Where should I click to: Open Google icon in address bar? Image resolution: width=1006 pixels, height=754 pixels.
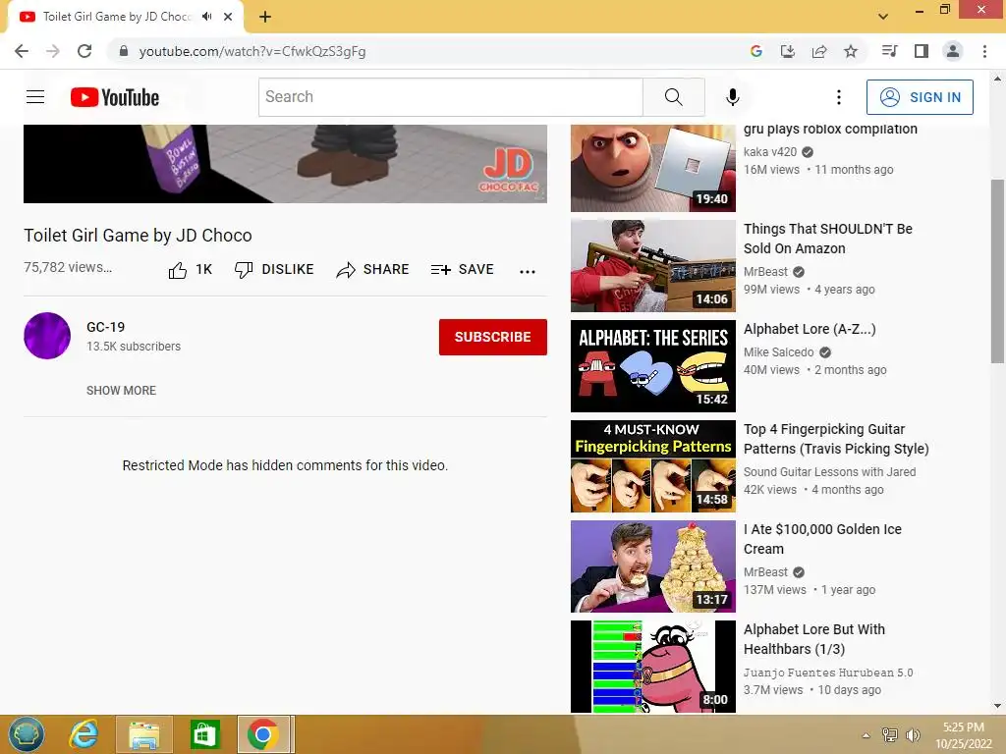coord(756,51)
